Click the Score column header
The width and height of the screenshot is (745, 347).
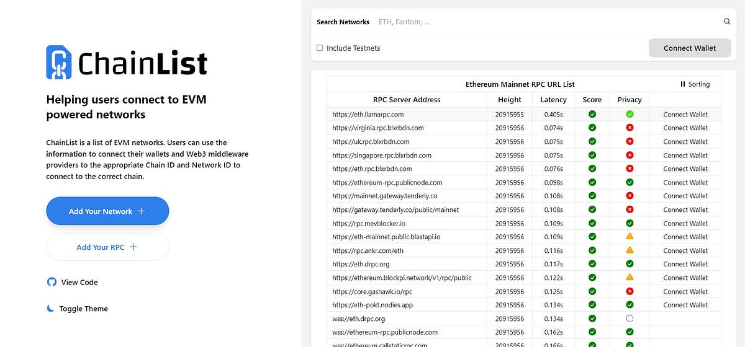[x=592, y=99]
